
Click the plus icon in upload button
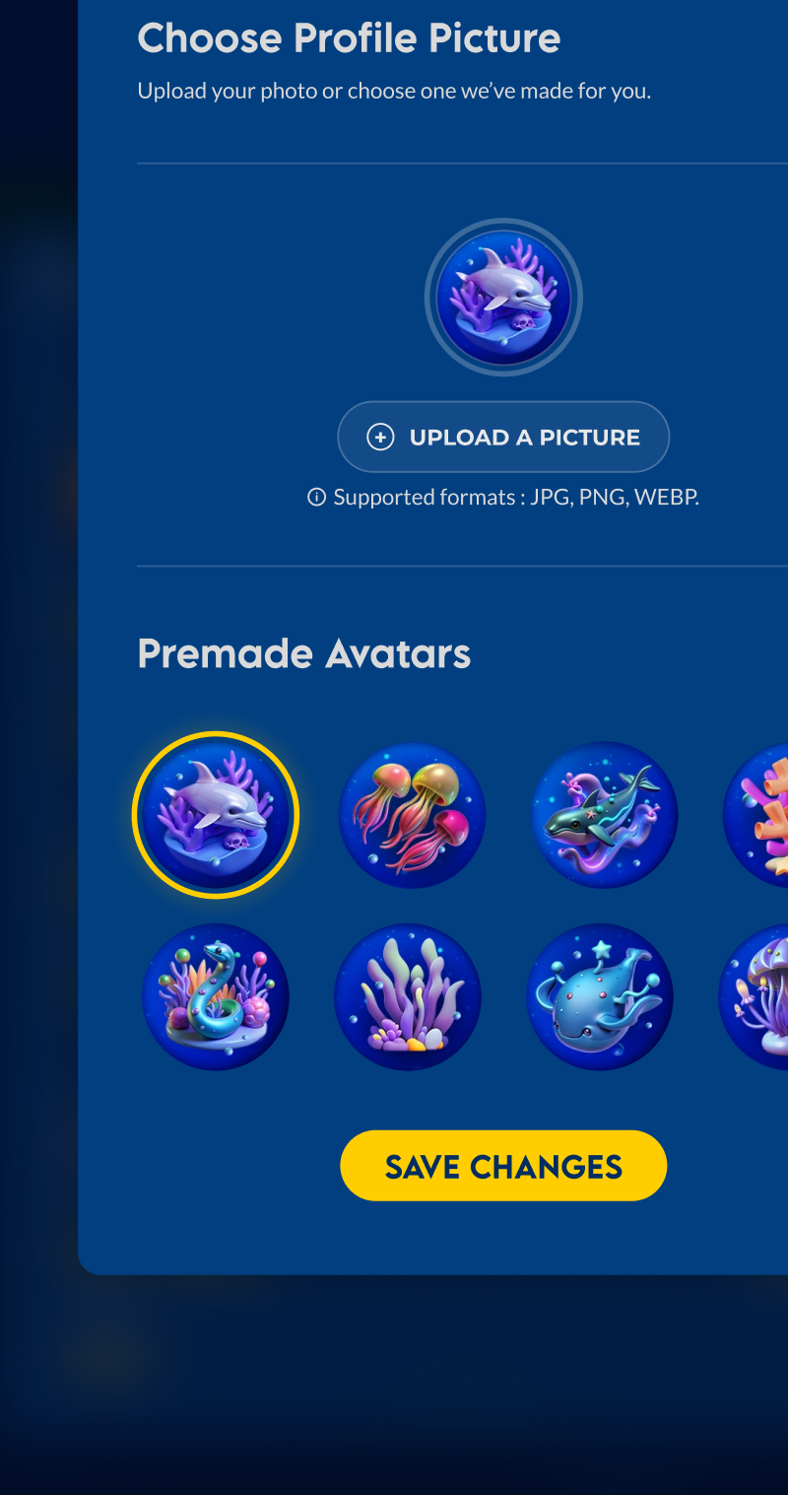(x=380, y=438)
